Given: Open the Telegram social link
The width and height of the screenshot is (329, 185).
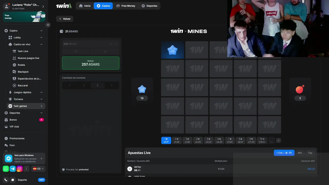Looking at the screenshot, I should [x=13, y=169].
